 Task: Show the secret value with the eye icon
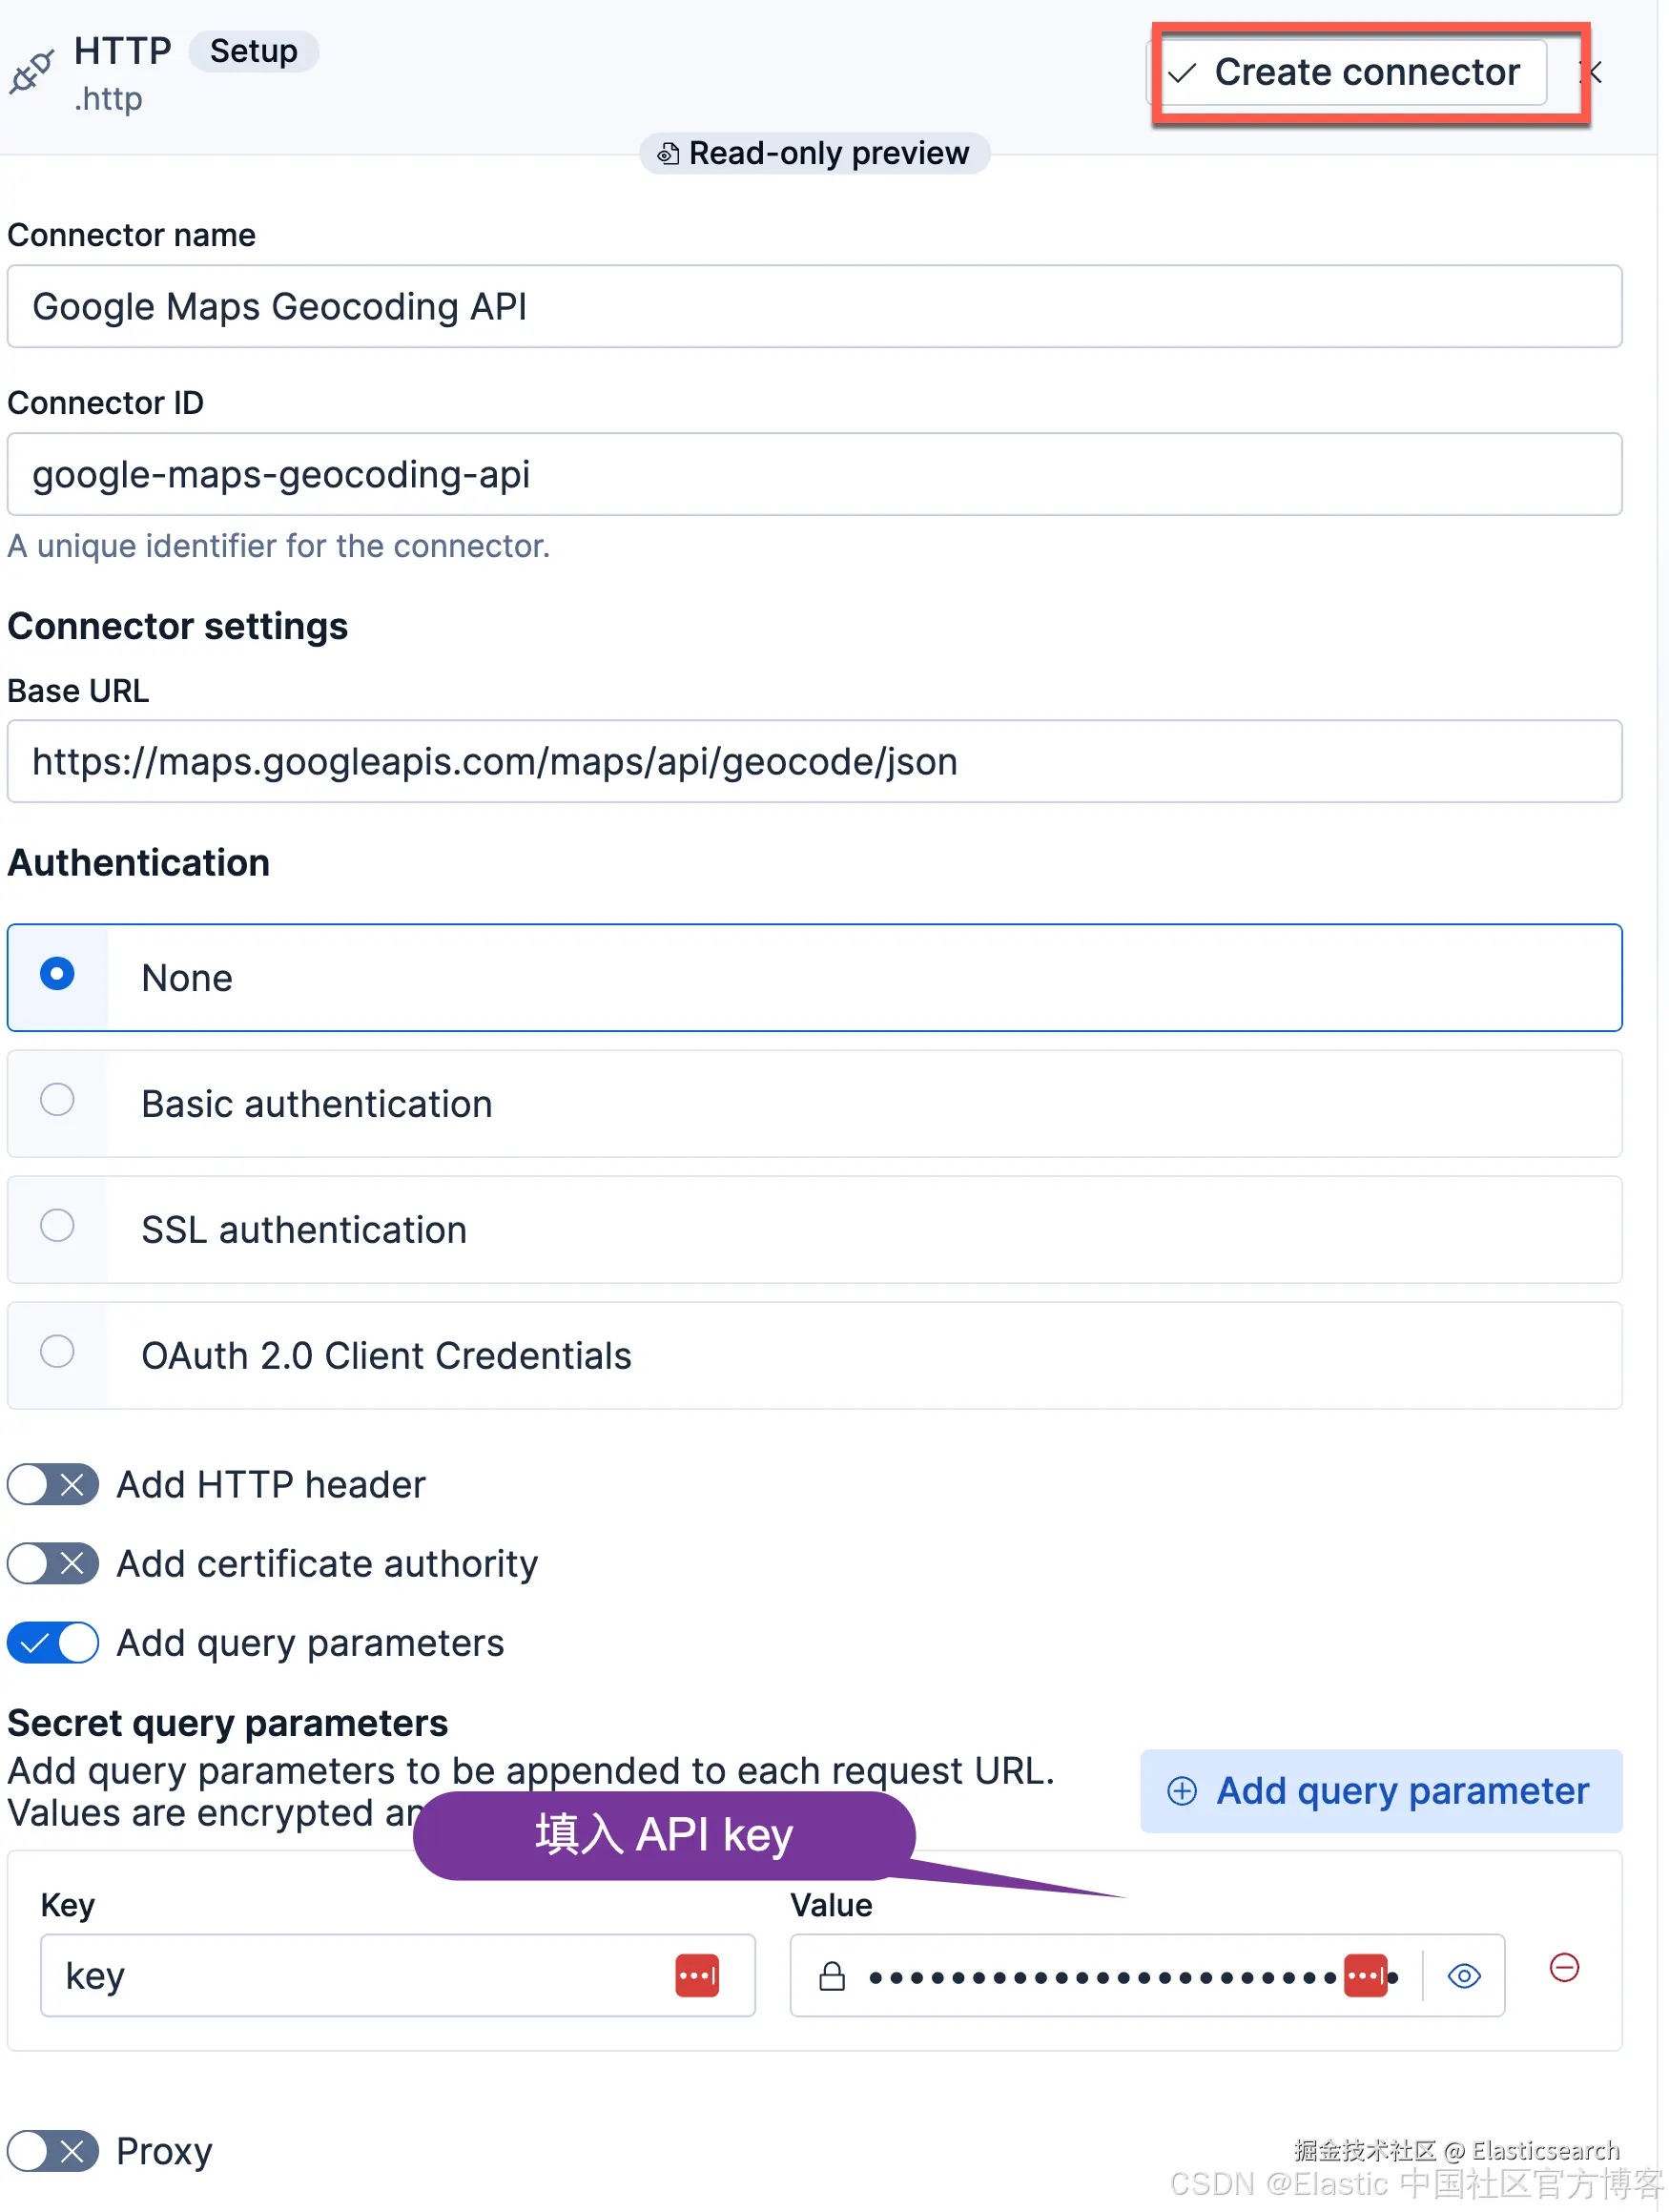1464,1976
